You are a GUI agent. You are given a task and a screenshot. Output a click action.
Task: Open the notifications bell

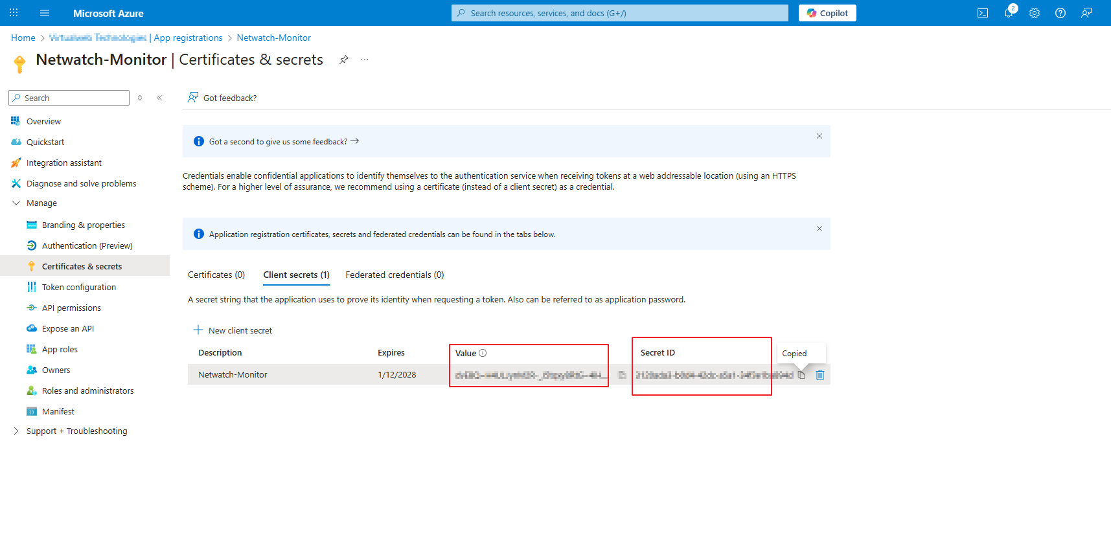(1009, 13)
